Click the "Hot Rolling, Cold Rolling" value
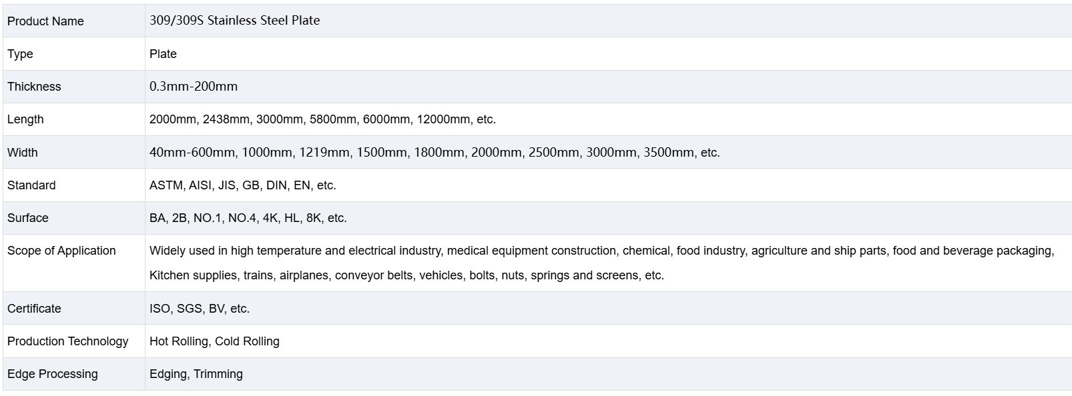 pos(214,341)
